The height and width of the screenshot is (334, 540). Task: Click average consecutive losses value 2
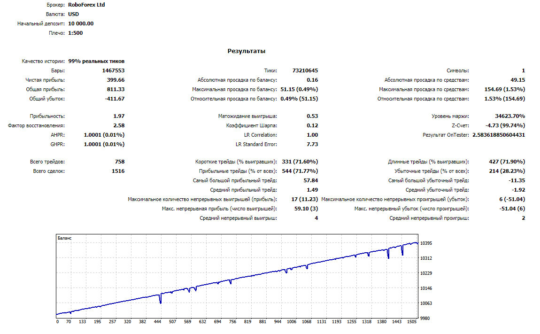point(524,218)
